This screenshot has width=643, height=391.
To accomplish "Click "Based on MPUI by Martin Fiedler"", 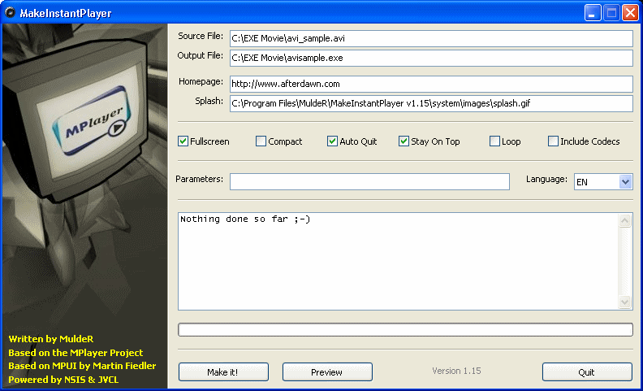I will tap(82, 366).
